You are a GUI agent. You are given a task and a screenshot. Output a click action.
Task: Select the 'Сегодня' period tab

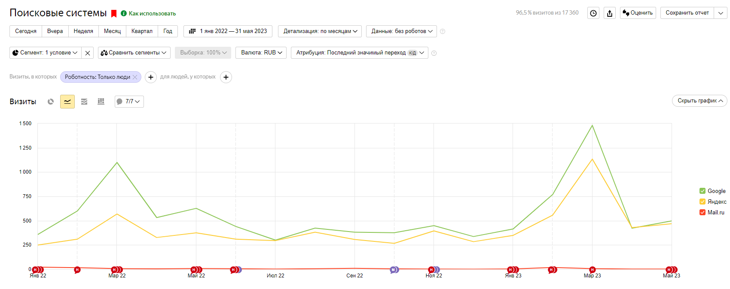point(26,31)
